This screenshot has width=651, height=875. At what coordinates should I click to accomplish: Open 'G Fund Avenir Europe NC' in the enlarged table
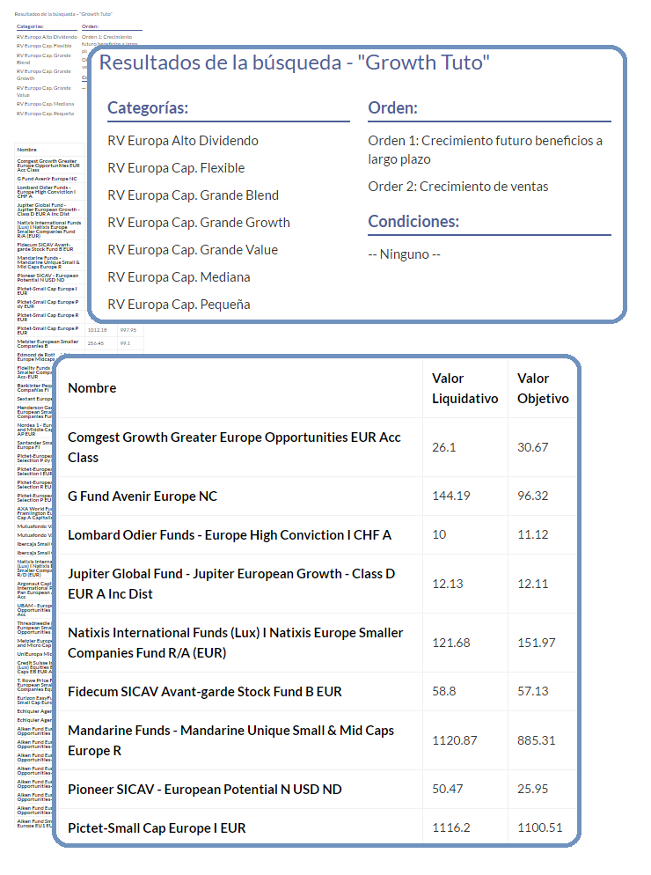143,496
